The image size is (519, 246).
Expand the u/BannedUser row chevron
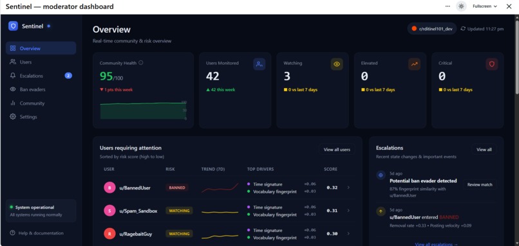tap(348, 188)
